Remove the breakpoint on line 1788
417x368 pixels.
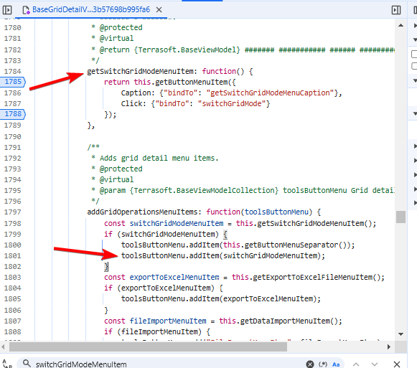(13, 114)
